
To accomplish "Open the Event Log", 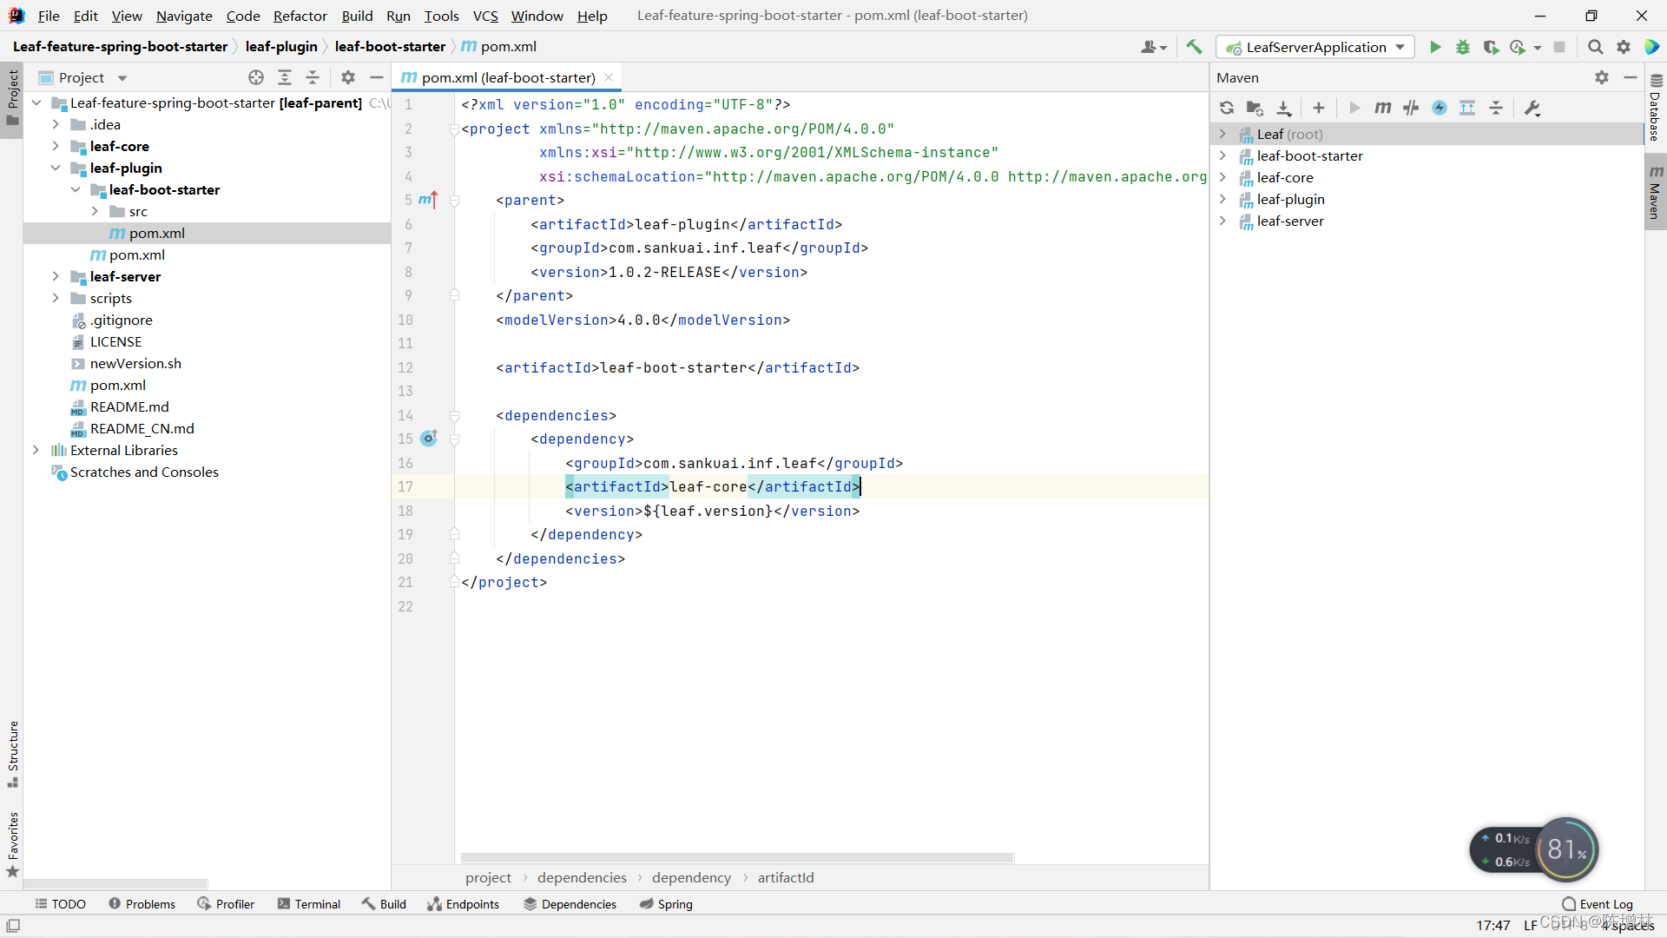I will pyautogui.click(x=1598, y=904).
